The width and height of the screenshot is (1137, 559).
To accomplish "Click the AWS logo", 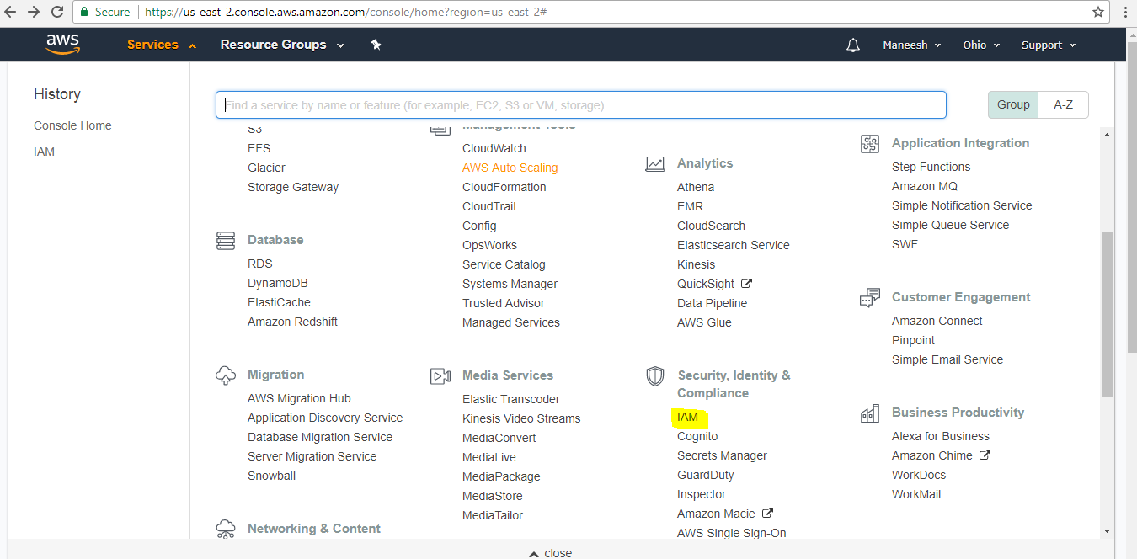I will coord(62,44).
